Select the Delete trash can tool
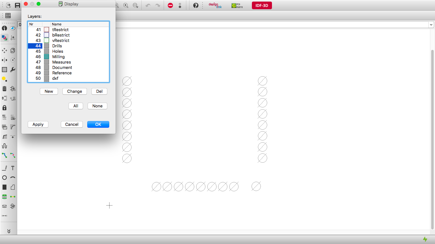The width and height of the screenshot is (435, 244). tap(4, 89)
